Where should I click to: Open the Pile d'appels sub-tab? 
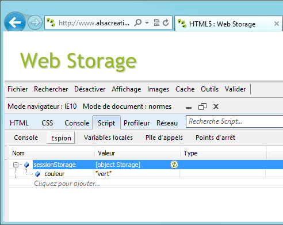click(164, 138)
